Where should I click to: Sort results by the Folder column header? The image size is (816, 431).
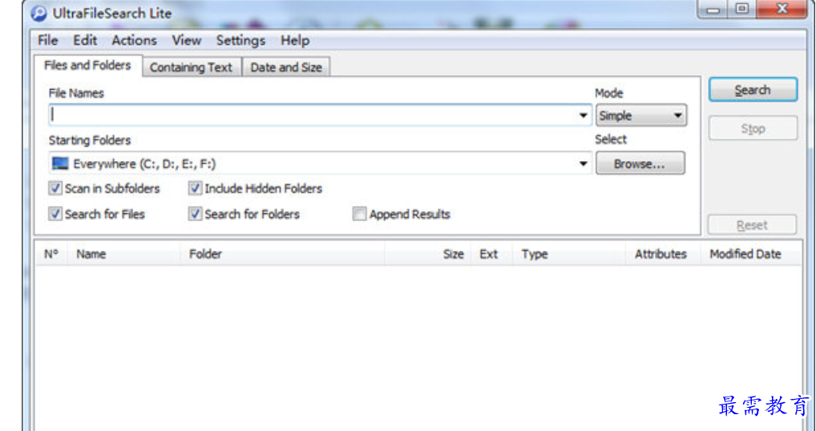coord(283,254)
